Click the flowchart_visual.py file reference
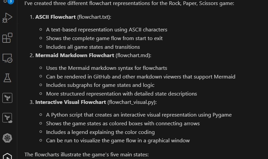The image size is (268, 159). tap(132, 102)
